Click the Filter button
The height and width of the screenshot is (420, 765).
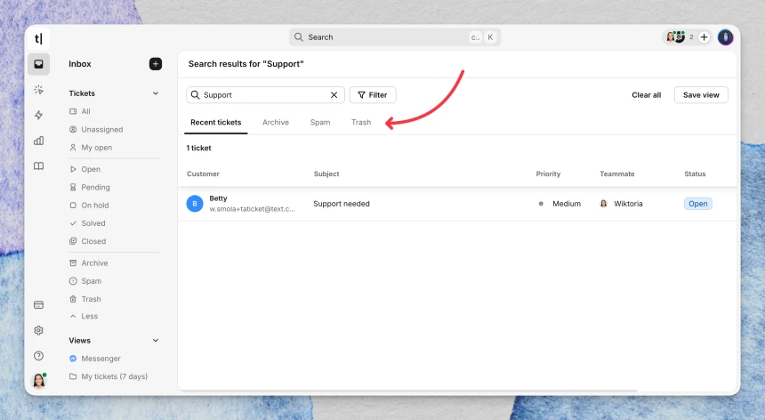pos(373,95)
